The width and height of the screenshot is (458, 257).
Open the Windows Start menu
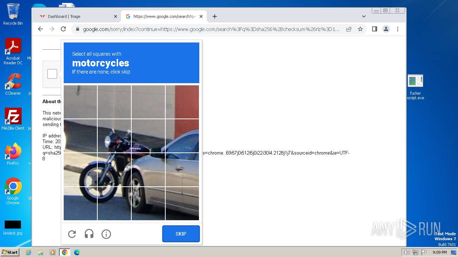(x=10, y=252)
